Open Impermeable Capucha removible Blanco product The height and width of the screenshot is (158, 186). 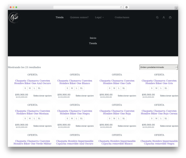pyautogui.click(x=117, y=142)
